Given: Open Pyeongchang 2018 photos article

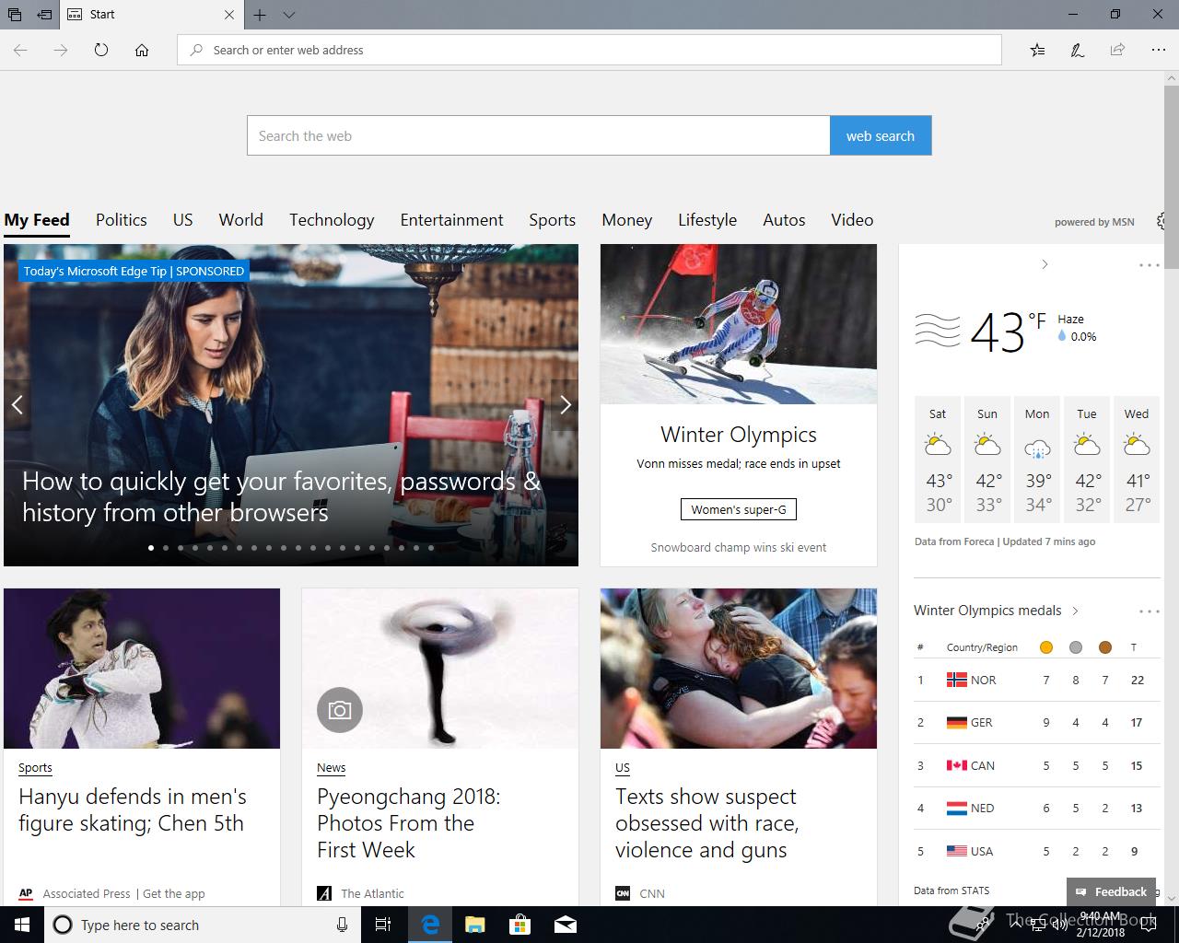Looking at the screenshot, I should (409, 823).
